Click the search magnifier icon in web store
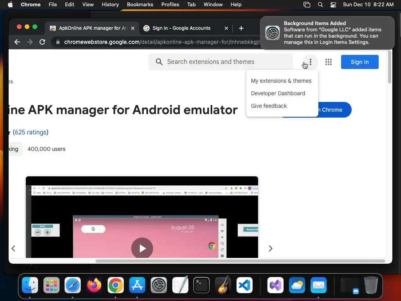Image resolution: width=401 pixels, height=301 pixels. pos(159,62)
